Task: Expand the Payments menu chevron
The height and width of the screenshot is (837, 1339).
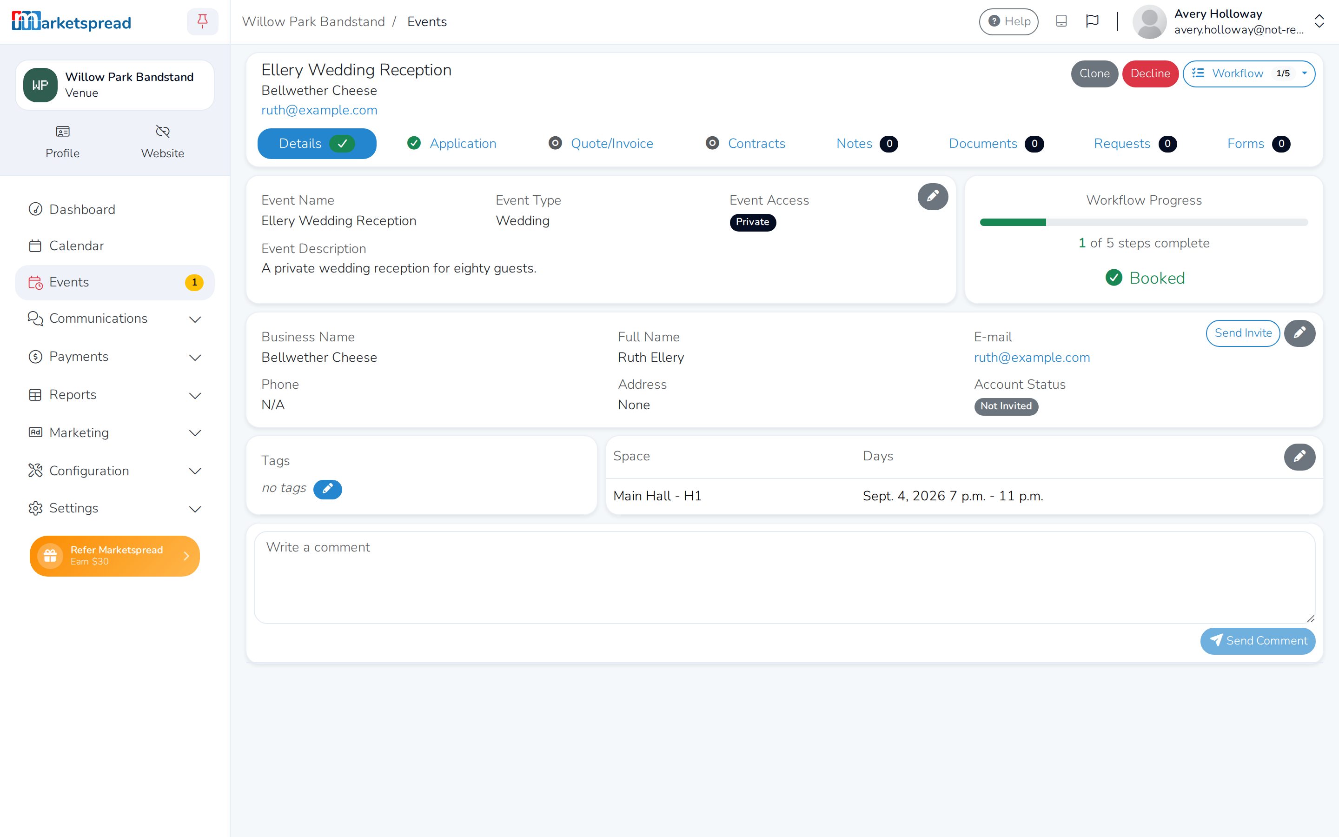Action: (x=195, y=357)
